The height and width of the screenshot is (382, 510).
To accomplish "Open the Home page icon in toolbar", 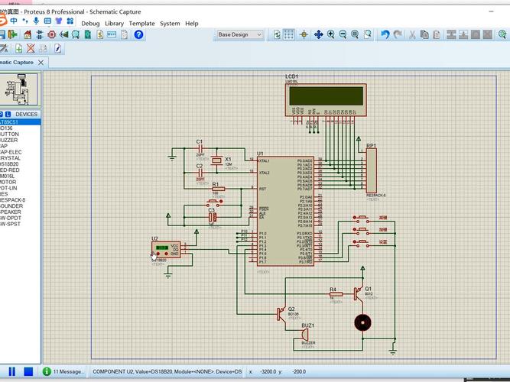I will [x=28, y=34].
